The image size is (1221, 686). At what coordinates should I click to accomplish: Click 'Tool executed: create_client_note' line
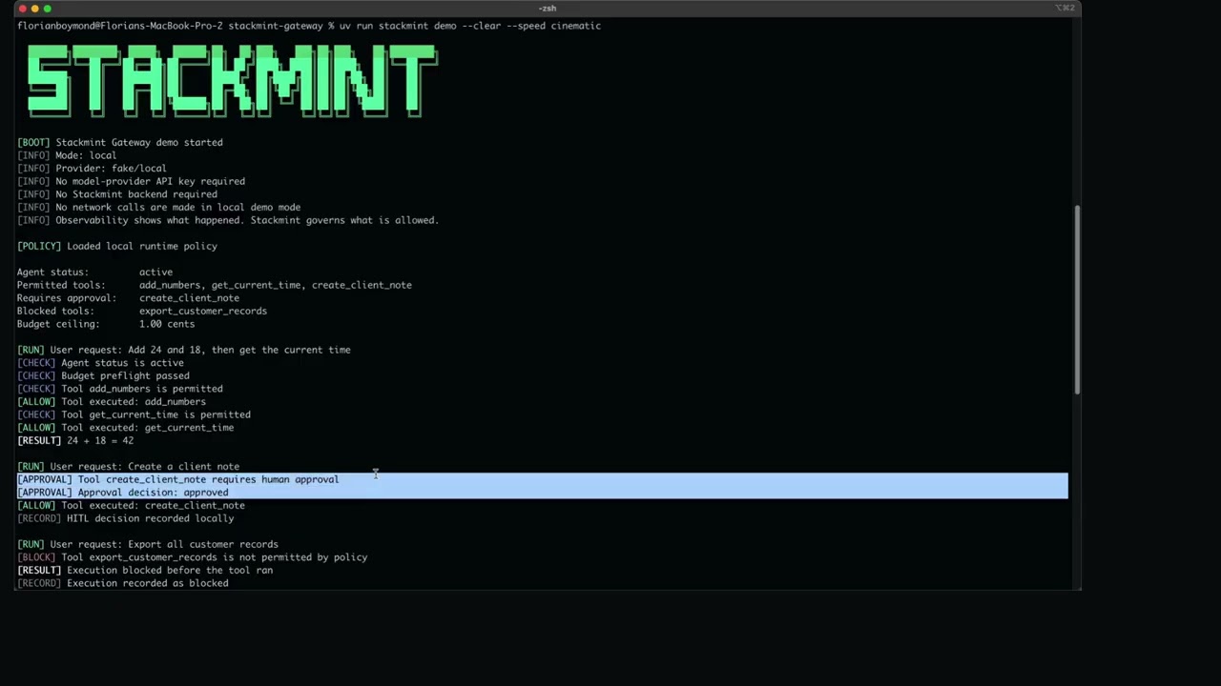131,506
